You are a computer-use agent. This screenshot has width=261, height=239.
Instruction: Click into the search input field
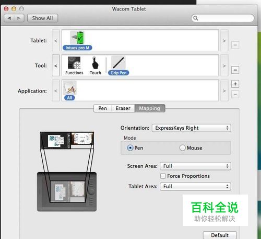[x=223, y=18]
